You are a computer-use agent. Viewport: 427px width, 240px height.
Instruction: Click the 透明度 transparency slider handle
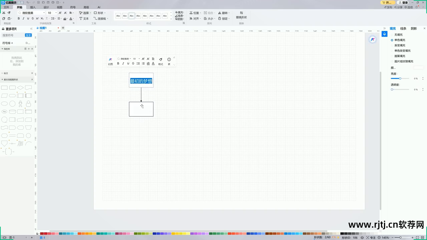point(392,89)
